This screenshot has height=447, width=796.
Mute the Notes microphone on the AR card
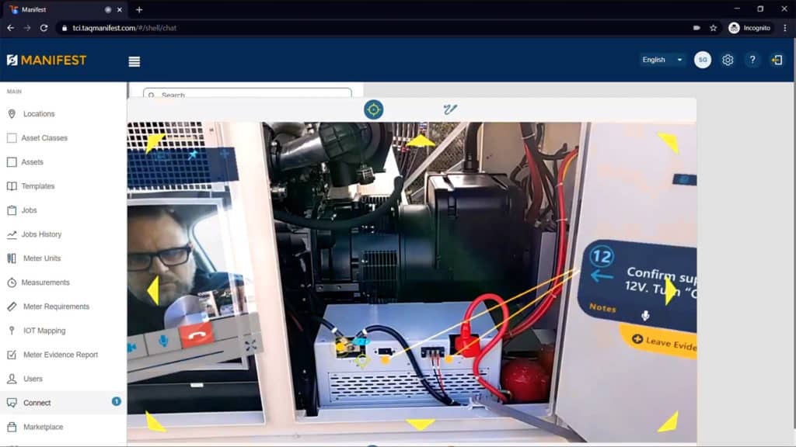(x=645, y=316)
